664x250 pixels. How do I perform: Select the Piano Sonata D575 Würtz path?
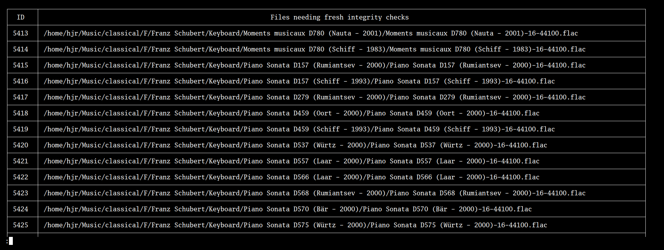[295, 225]
